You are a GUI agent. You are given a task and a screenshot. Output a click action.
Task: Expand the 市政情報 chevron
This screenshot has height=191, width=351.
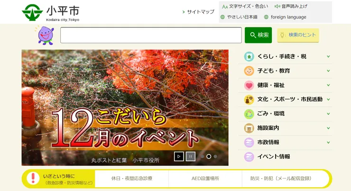328,142
